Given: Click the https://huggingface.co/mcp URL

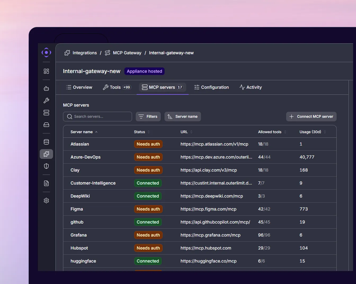Looking at the screenshot, I should [x=208, y=261].
